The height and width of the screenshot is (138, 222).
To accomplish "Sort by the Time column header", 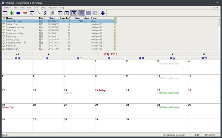I will (x=77, y=18).
